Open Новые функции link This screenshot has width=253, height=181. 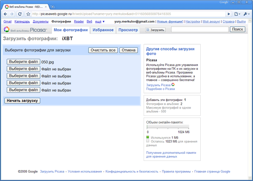170,21
